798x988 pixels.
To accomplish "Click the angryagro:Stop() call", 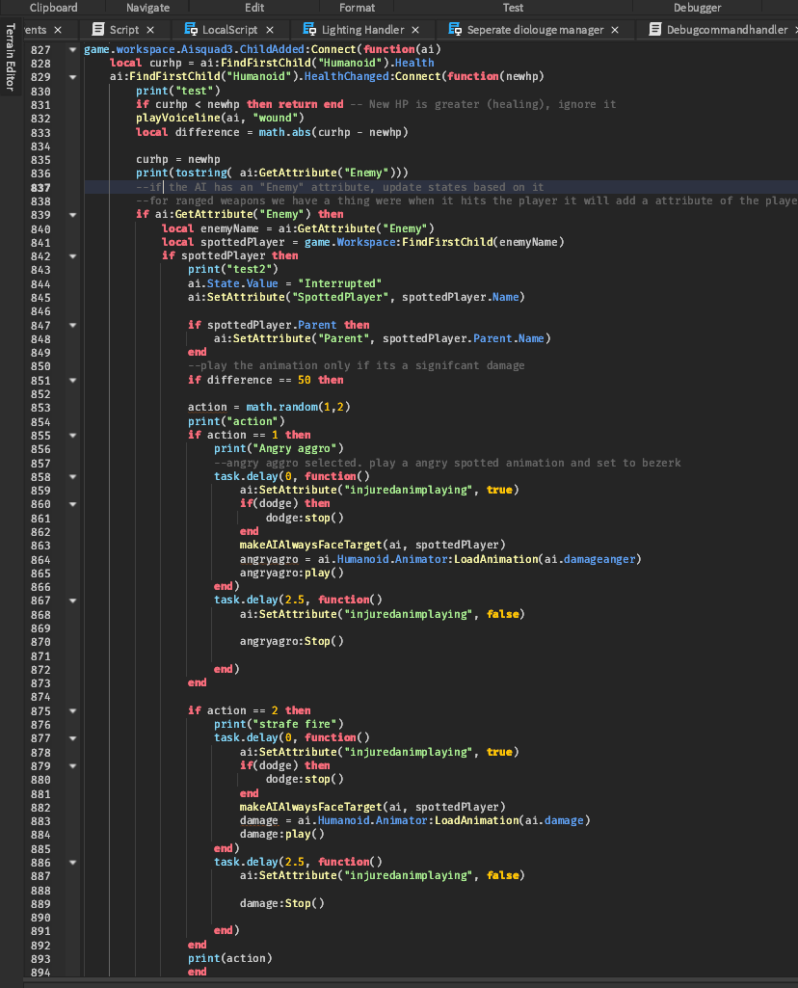I will click(x=292, y=641).
